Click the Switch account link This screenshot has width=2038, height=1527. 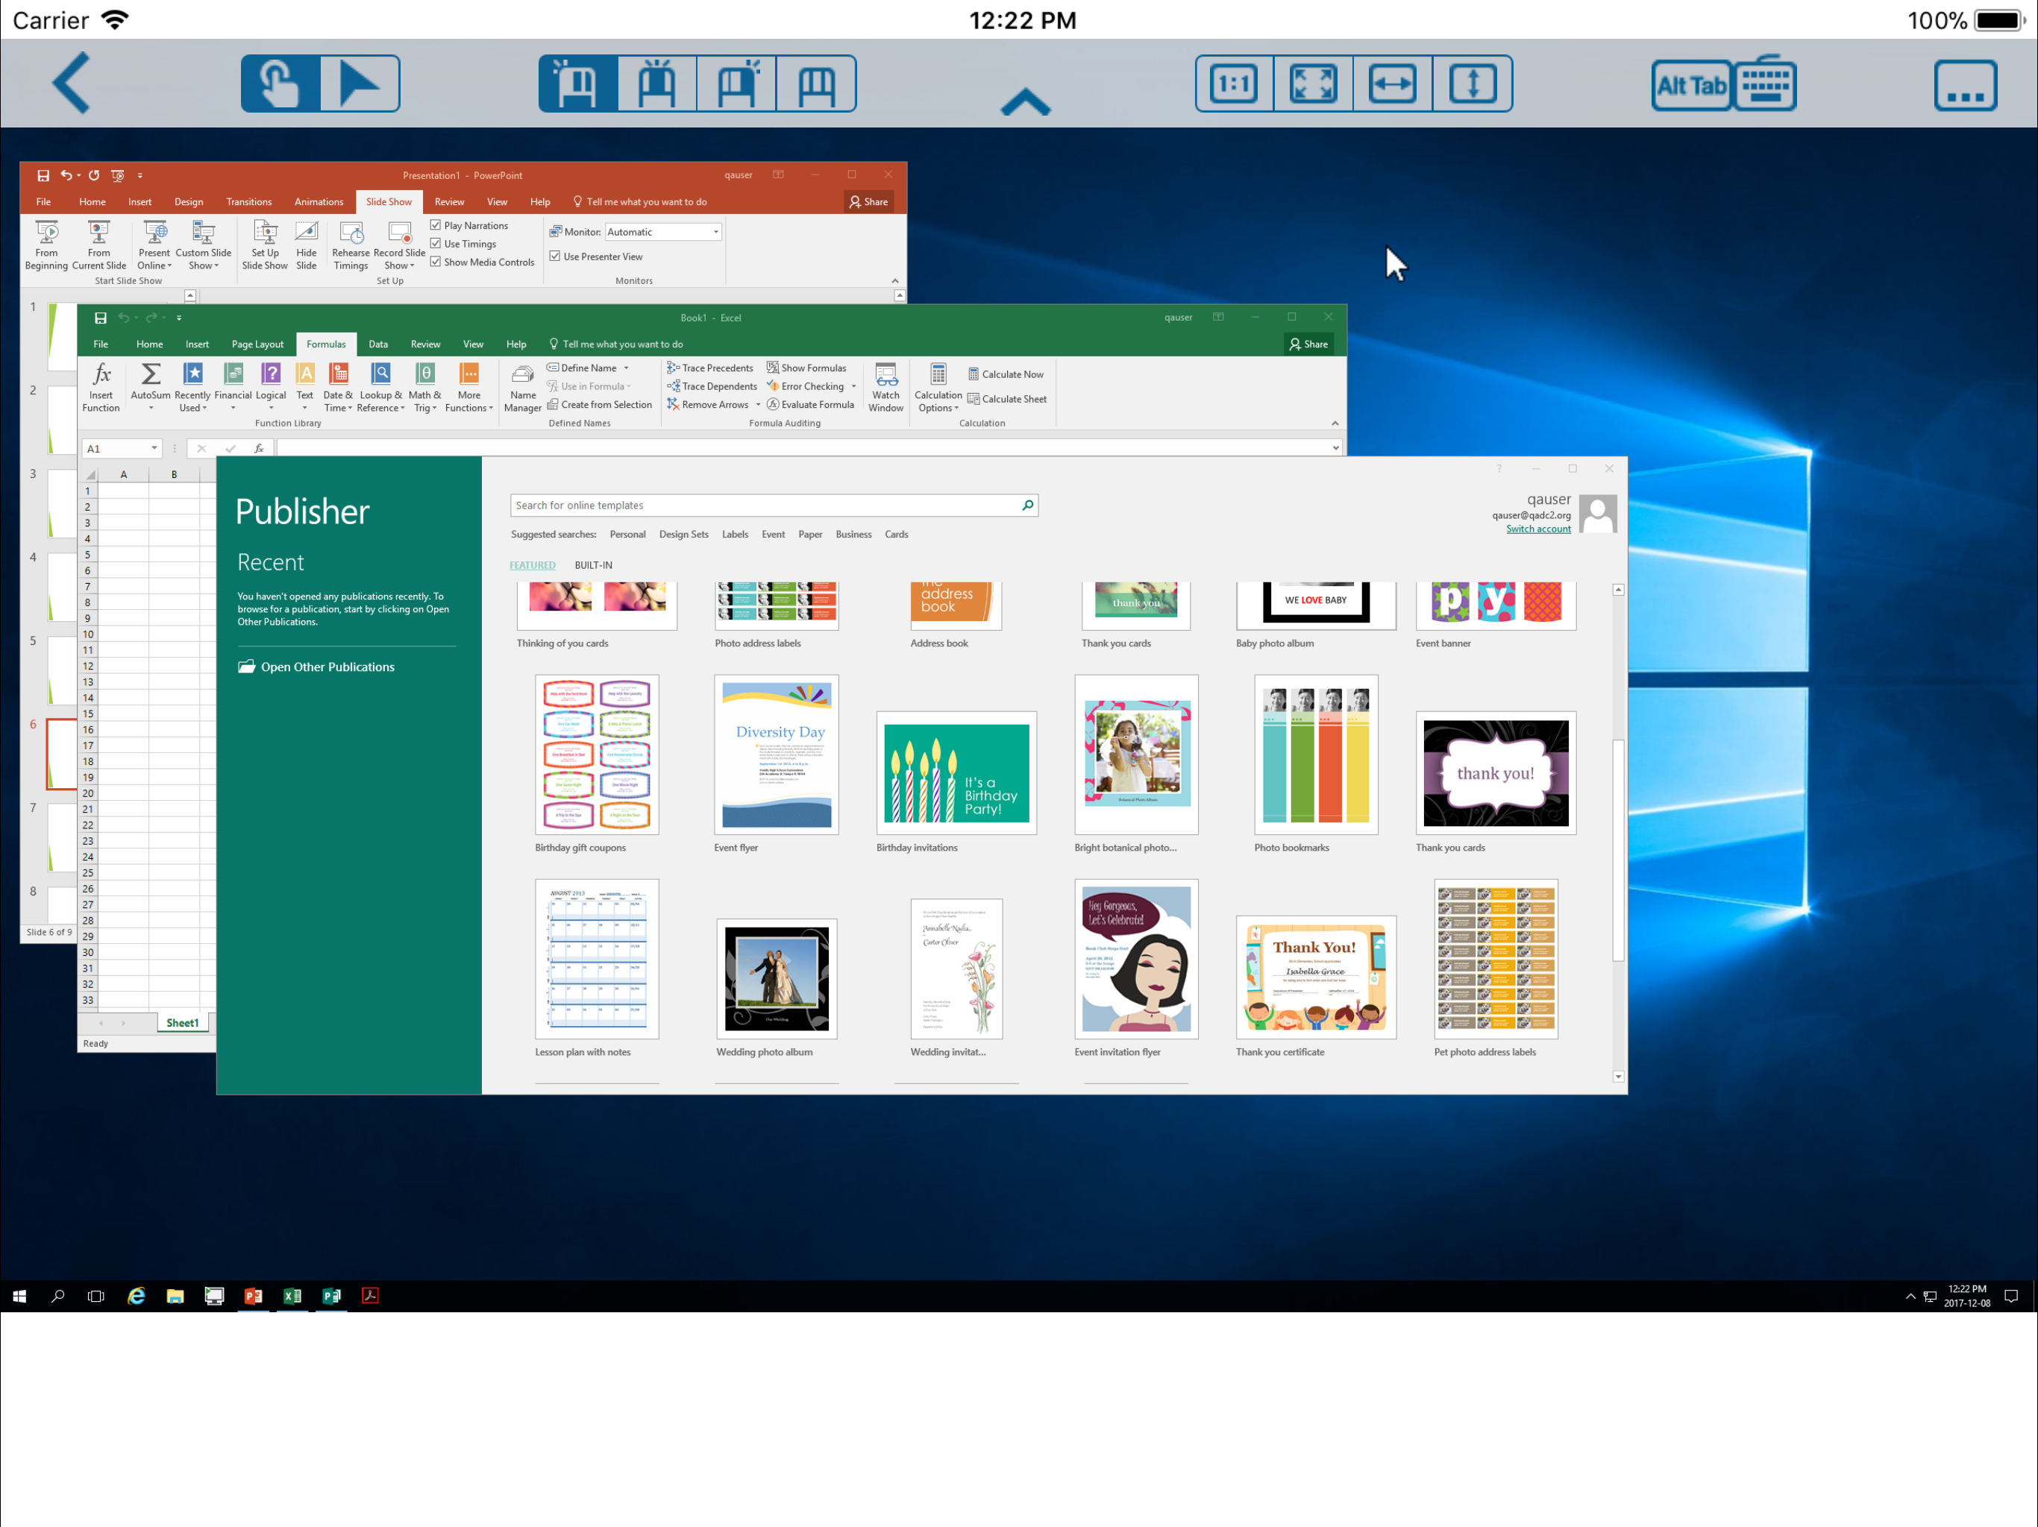[x=1537, y=529]
